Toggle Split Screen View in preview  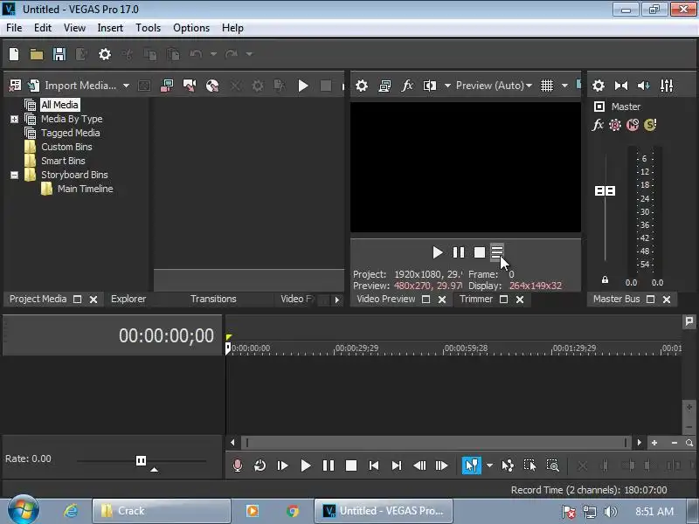coord(430,85)
